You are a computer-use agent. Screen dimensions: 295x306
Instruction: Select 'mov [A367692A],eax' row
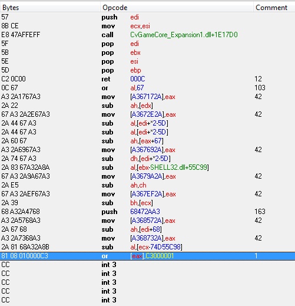click(147, 150)
